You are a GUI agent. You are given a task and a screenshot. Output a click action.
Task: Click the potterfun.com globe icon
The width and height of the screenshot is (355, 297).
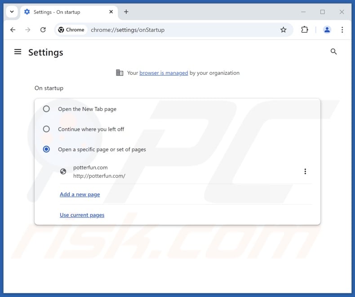coord(63,171)
